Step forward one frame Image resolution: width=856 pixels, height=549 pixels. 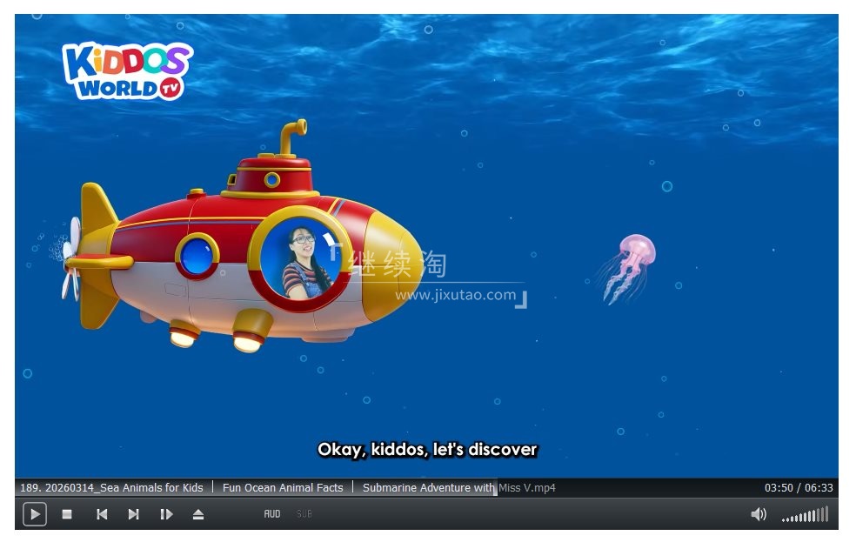point(166,514)
